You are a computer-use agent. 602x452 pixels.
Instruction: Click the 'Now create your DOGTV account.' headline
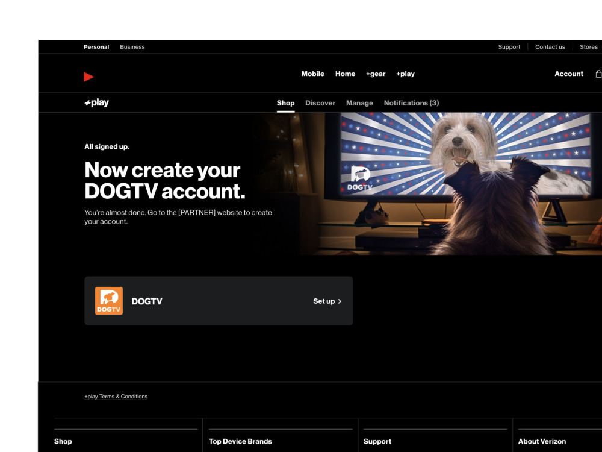pyautogui.click(x=165, y=180)
